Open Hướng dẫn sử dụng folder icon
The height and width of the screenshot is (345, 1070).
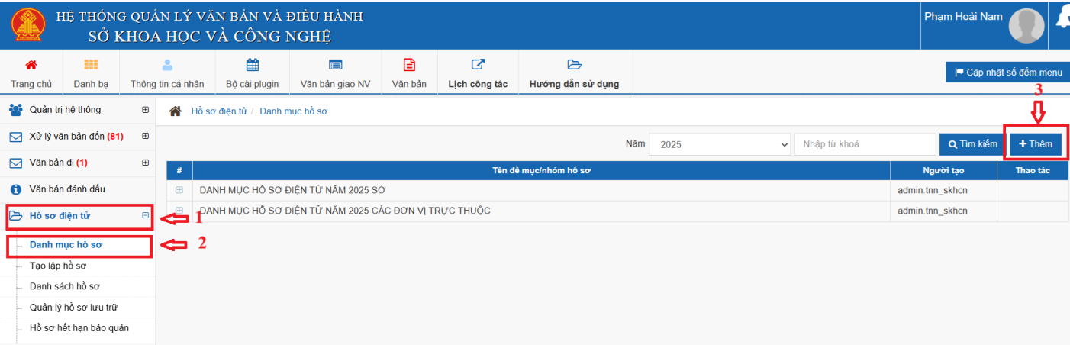pyautogui.click(x=574, y=65)
